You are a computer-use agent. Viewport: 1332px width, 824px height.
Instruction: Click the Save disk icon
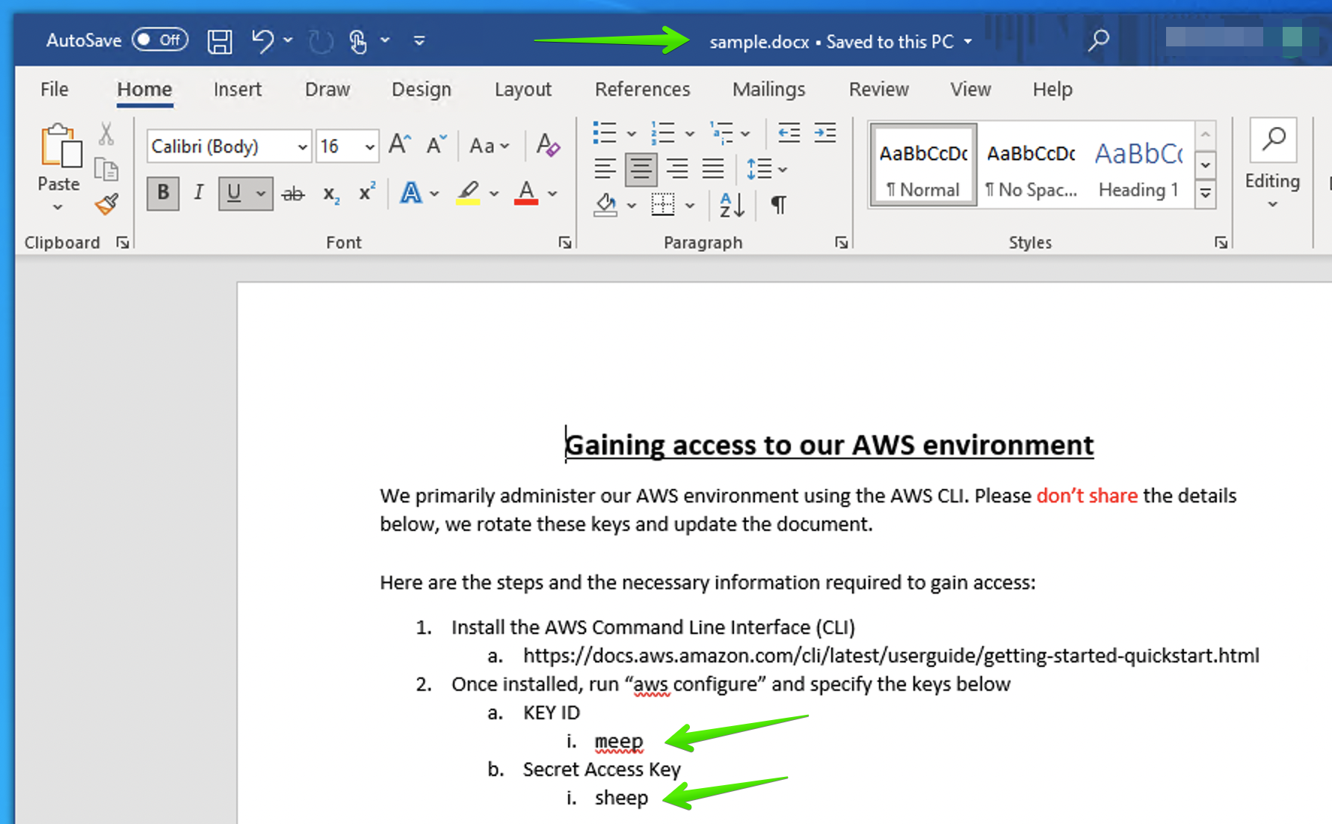coord(220,41)
